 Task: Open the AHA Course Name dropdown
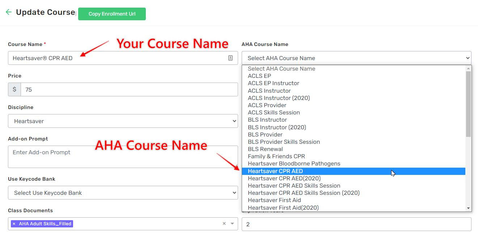pyautogui.click(x=356, y=58)
